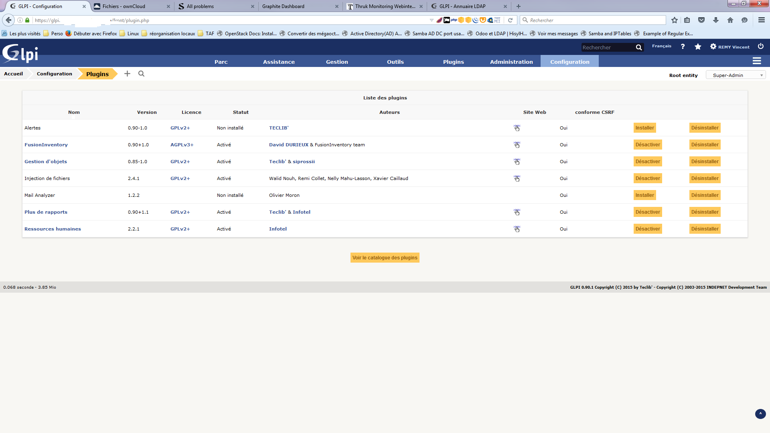Image resolution: width=770 pixels, height=433 pixels.
Task: Open the GLPI hamburger menu
Action: coord(757,61)
